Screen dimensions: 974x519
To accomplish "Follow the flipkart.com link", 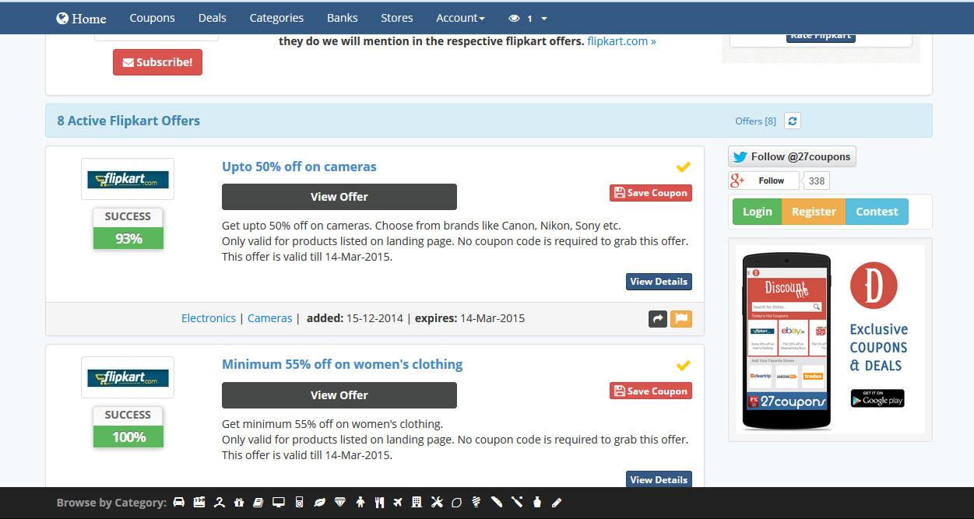I will pos(621,41).
